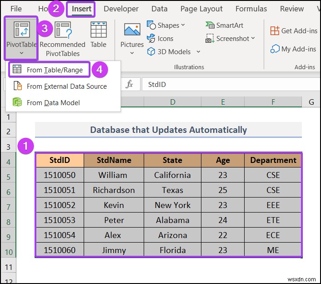Select cell containing California

pyautogui.click(x=173, y=175)
